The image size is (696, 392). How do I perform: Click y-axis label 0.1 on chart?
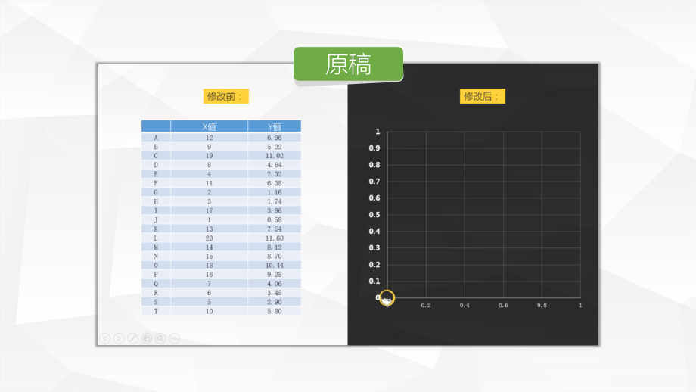point(374,281)
